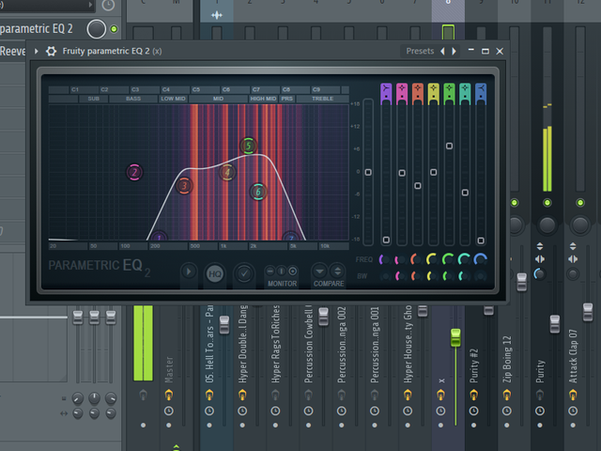This screenshot has height=451, width=601.
Task: Set Monitor to the first (off) option
Action: pos(270,272)
